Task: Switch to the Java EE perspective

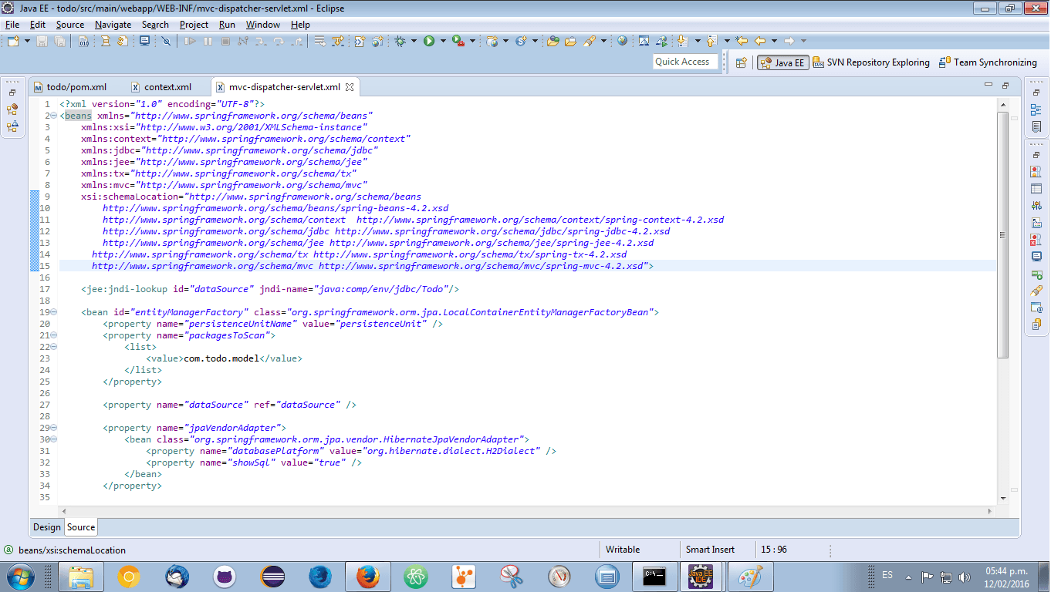Action: [x=782, y=62]
